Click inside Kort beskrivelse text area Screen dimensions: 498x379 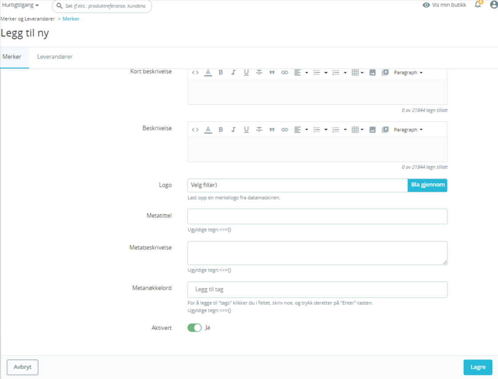pos(317,92)
